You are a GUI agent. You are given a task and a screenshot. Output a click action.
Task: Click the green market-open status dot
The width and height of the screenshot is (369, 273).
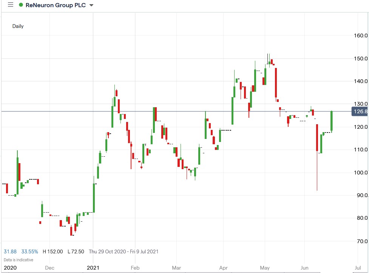pyautogui.click(x=22, y=5)
